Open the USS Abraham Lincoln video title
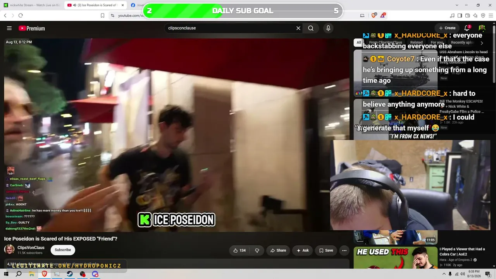Viewport: 496px width, 279px height. [464, 57]
